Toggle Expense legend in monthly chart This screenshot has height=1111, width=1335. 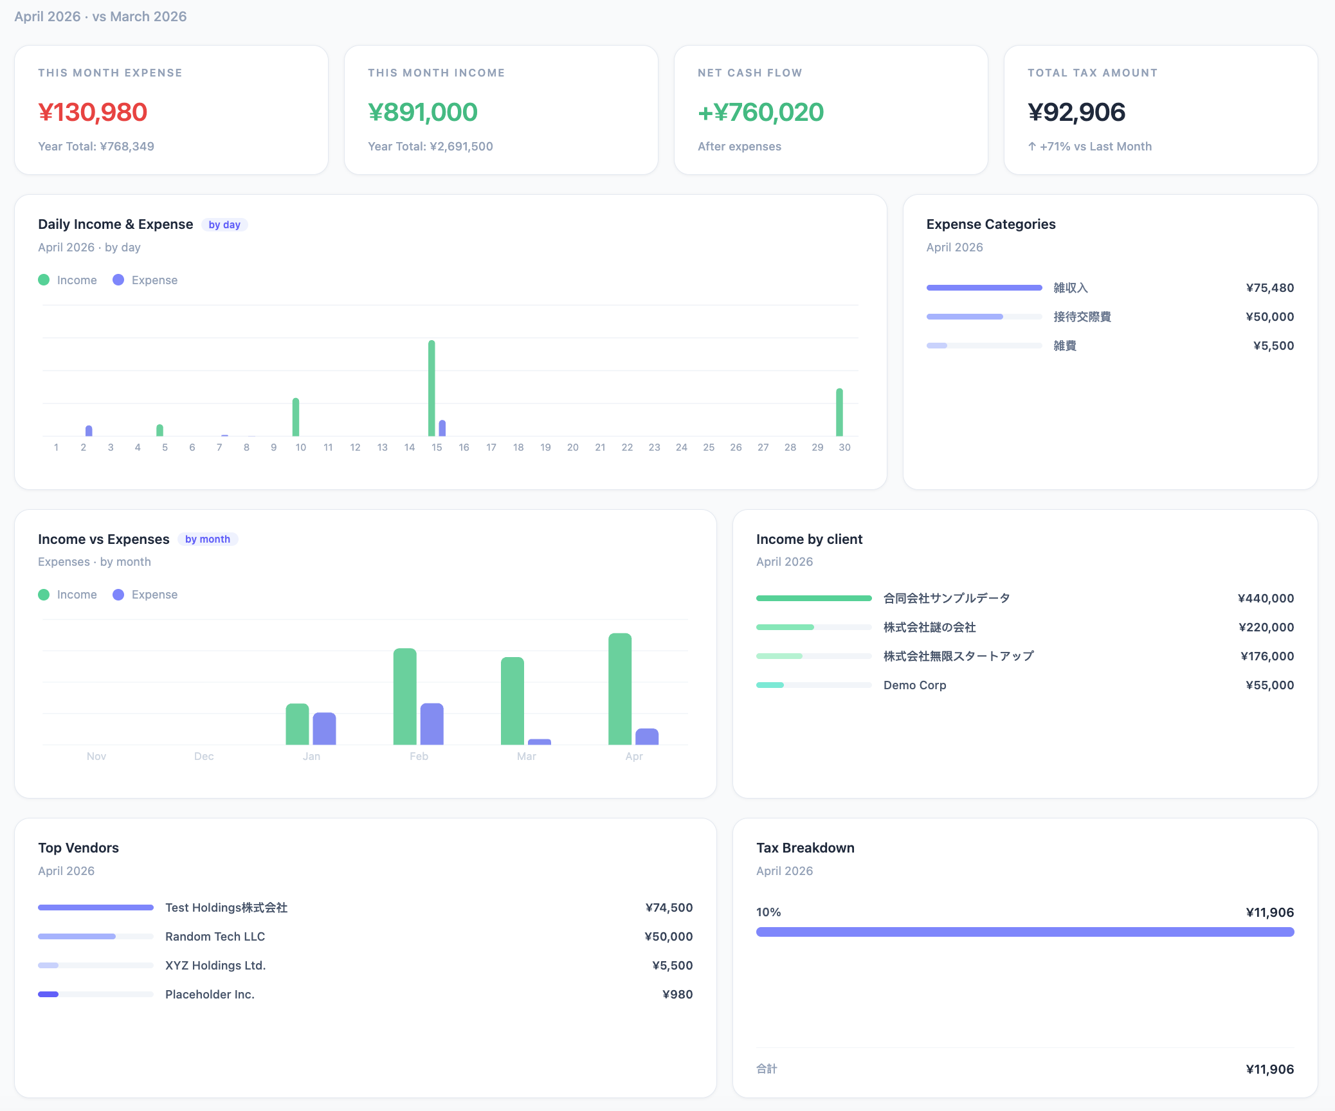tap(145, 594)
